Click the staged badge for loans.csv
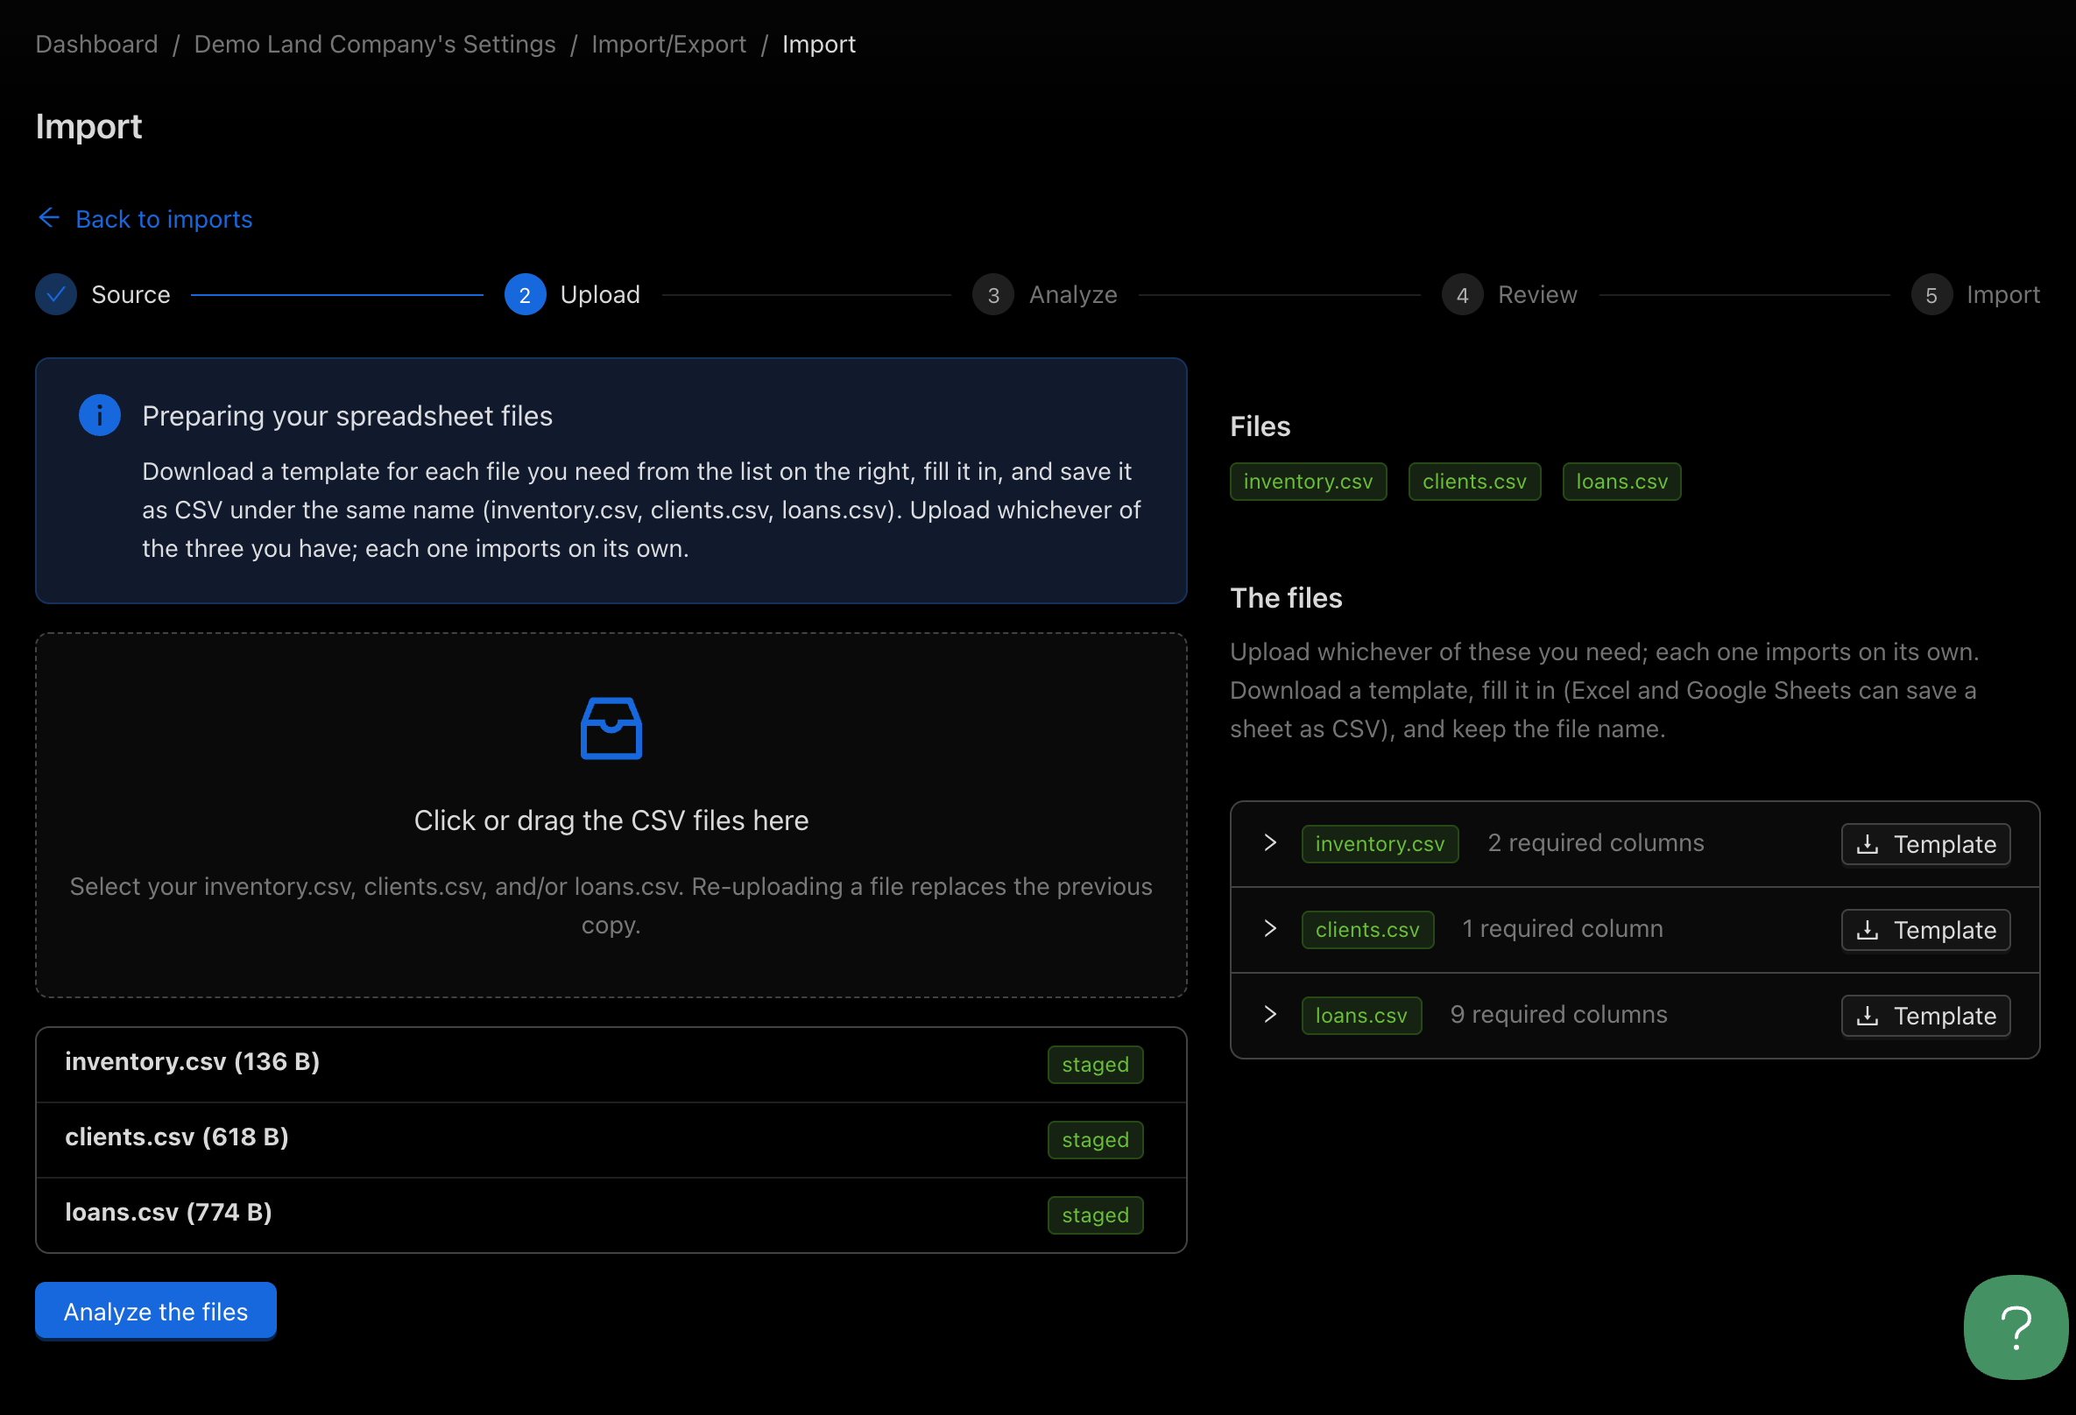The image size is (2076, 1415). pos(1095,1214)
